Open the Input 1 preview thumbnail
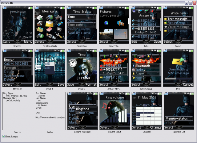 pos(50,68)
